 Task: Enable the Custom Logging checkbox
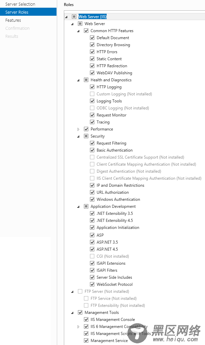[x=92, y=94]
